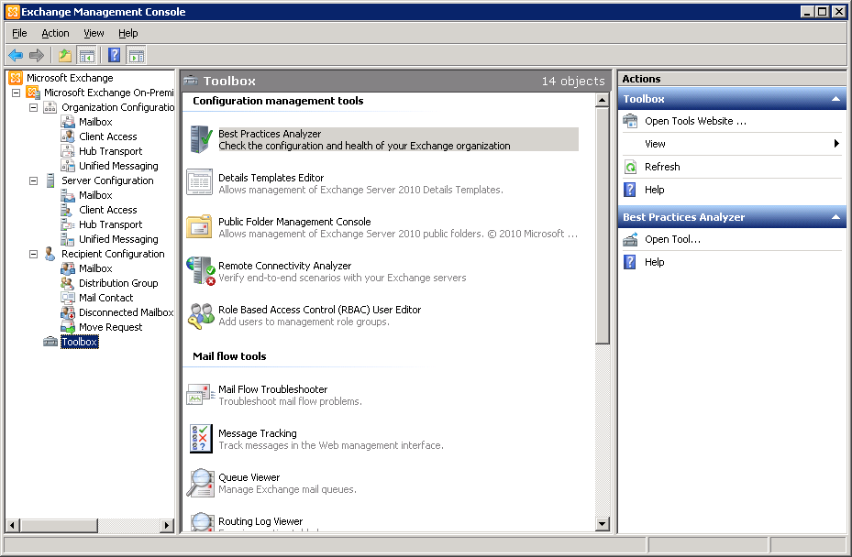Click the Message Tracking title text

point(257,433)
